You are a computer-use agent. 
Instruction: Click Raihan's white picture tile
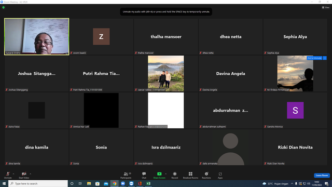pyautogui.click(x=166, y=110)
